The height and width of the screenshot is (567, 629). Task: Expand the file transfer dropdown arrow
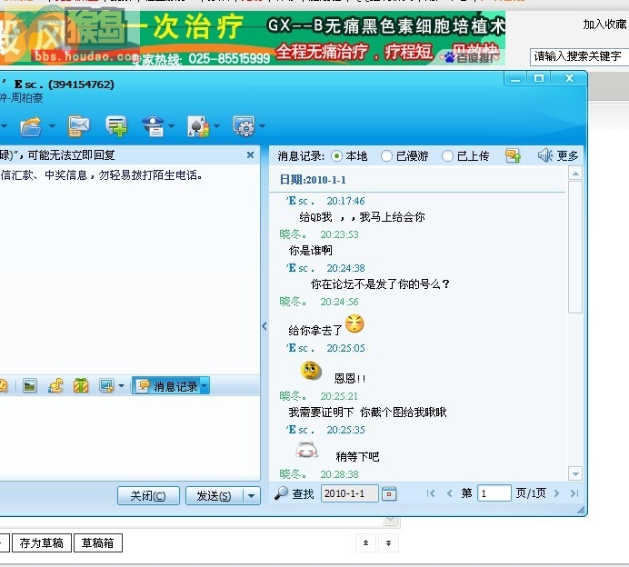click(52, 126)
